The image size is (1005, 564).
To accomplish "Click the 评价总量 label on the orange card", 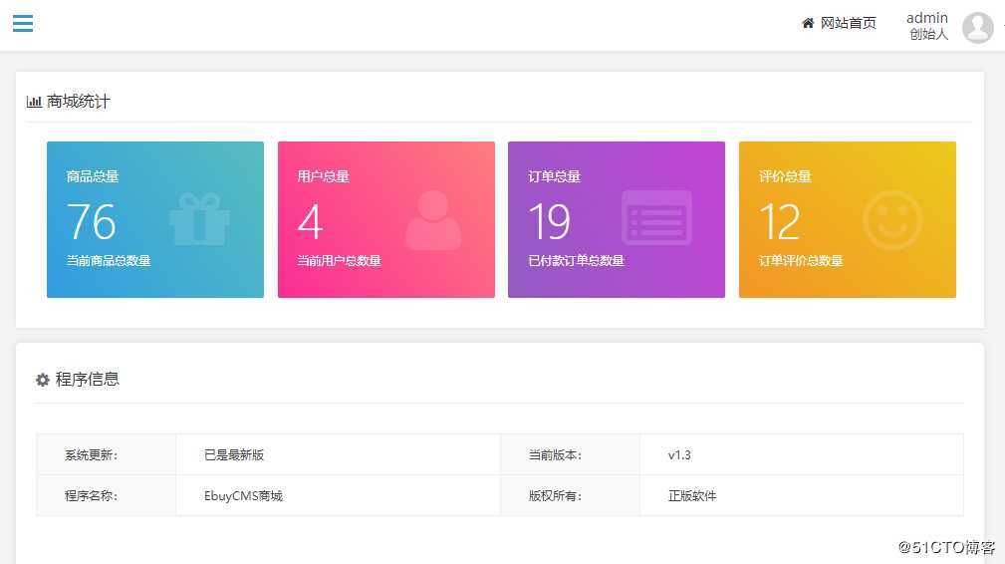I will [x=785, y=176].
